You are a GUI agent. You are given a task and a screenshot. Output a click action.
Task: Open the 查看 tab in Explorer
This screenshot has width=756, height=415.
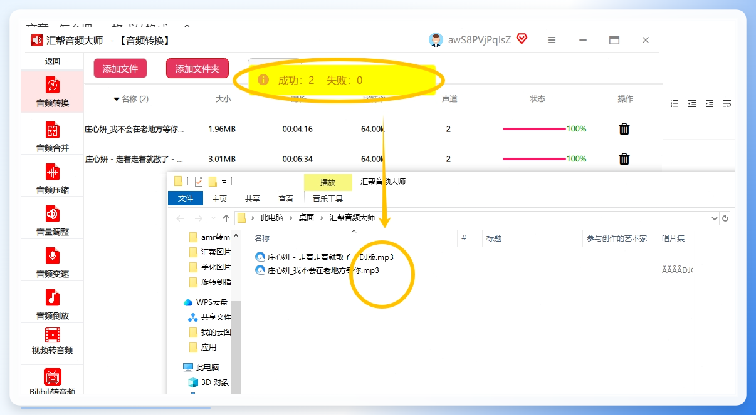coord(286,198)
